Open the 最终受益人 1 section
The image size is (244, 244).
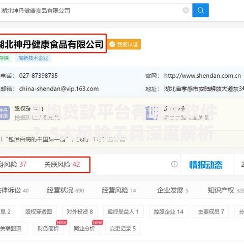point(123,211)
